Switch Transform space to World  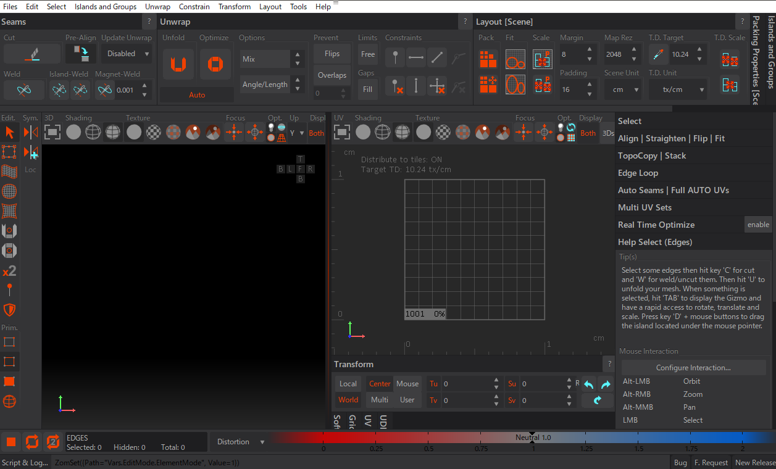coord(348,400)
